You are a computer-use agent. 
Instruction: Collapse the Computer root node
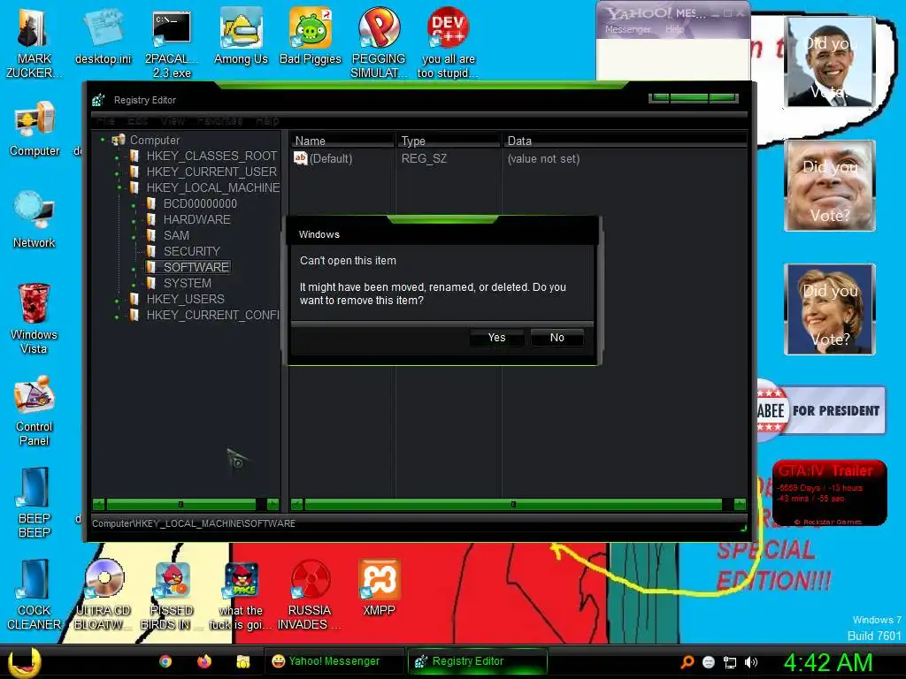pyautogui.click(x=103, y=140)
